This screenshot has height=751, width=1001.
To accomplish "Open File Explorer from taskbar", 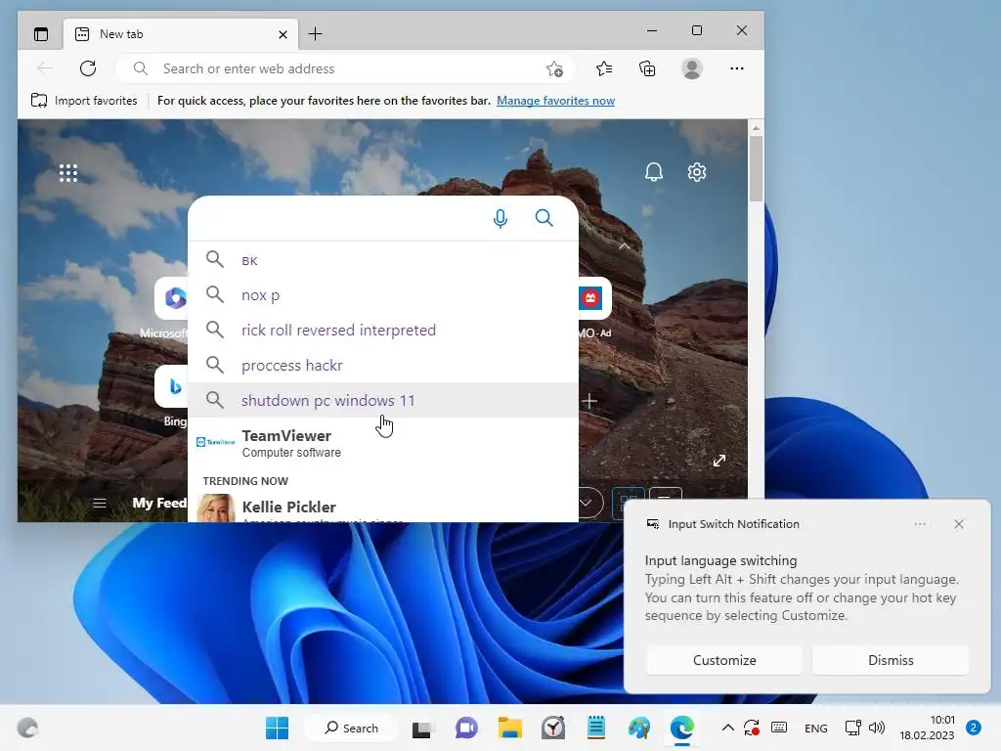I will tap(510, 728).
